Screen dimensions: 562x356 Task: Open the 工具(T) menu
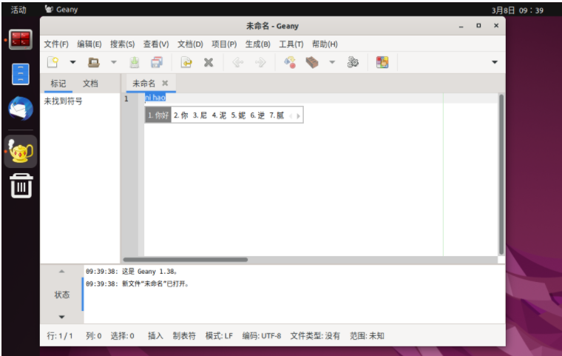pyautogui.click(x=291, y=44)
